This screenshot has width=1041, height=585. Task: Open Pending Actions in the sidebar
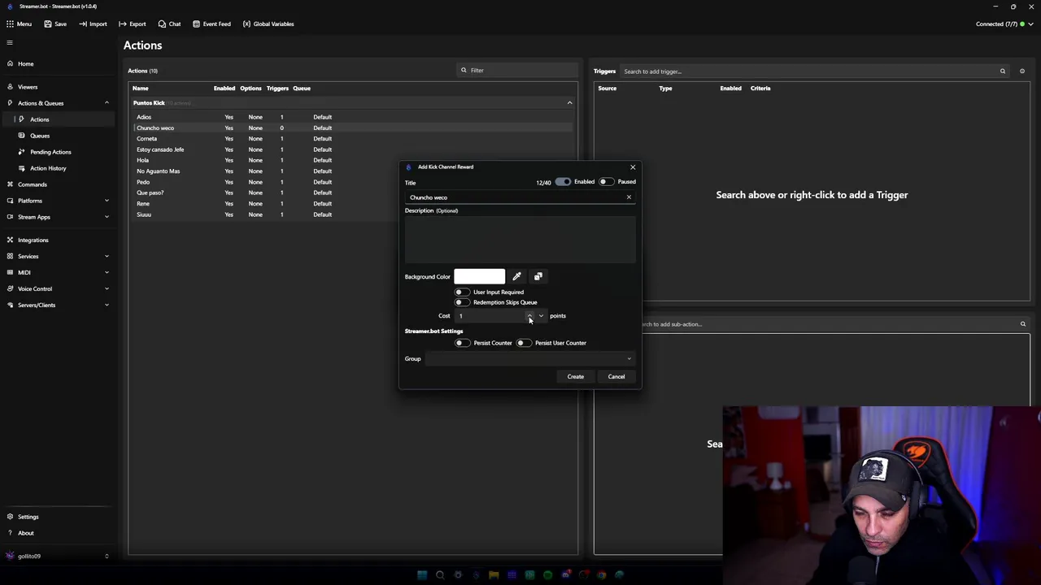pos(57,152)
